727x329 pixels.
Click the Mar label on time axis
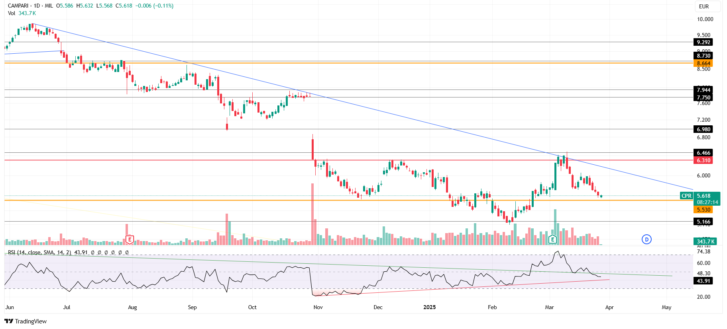pos(550,307)
